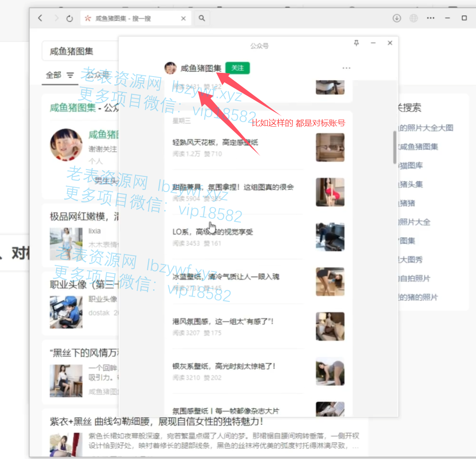Reload the page with refresh icon
476x459 pixels.
(70, 18)
